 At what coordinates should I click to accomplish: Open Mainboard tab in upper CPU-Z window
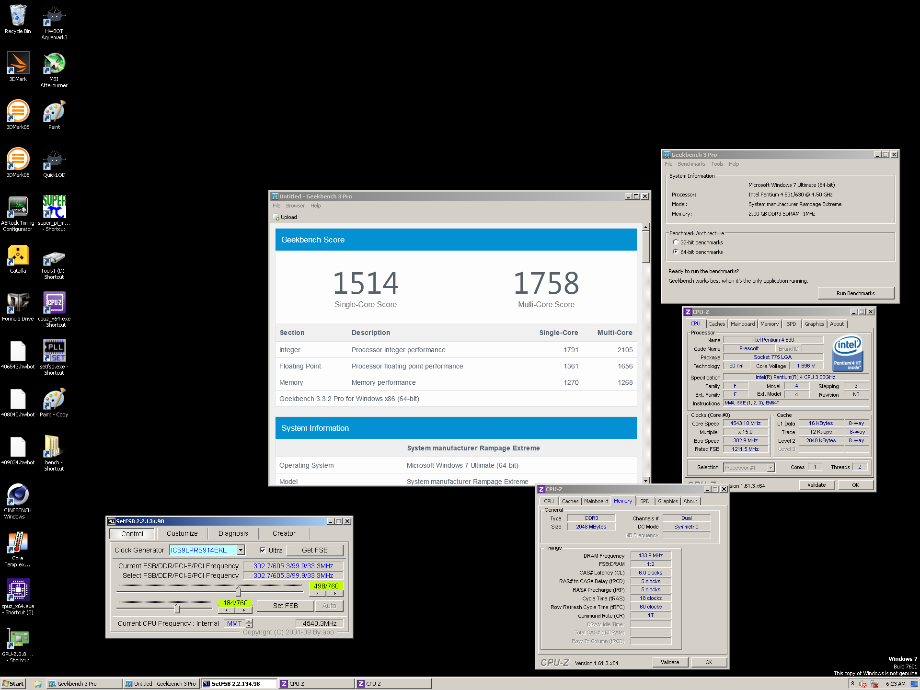742,324
